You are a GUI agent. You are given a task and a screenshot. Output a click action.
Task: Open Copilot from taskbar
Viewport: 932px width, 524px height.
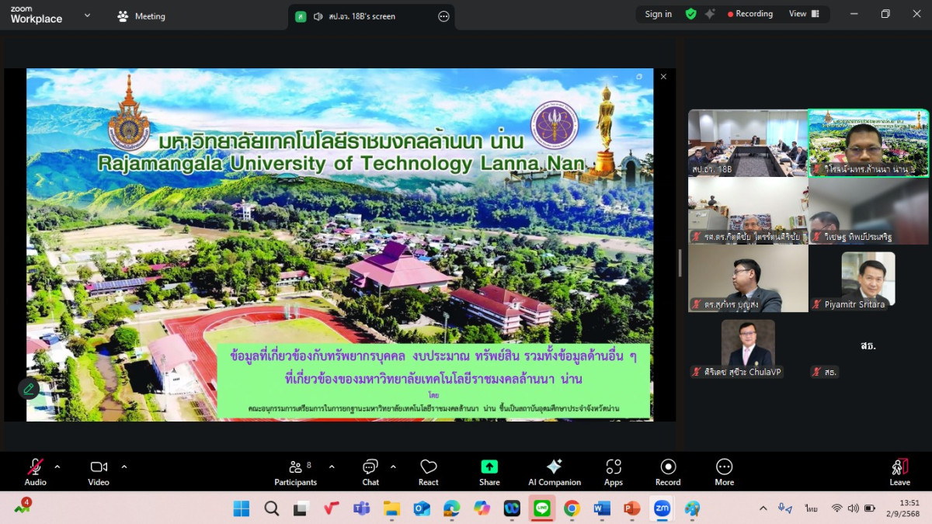coord(482,508)
